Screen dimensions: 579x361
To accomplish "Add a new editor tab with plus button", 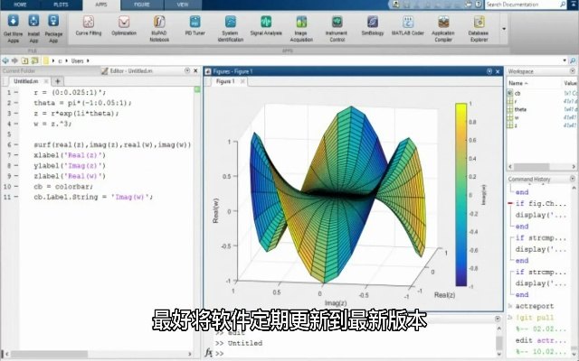I will 58,81.
